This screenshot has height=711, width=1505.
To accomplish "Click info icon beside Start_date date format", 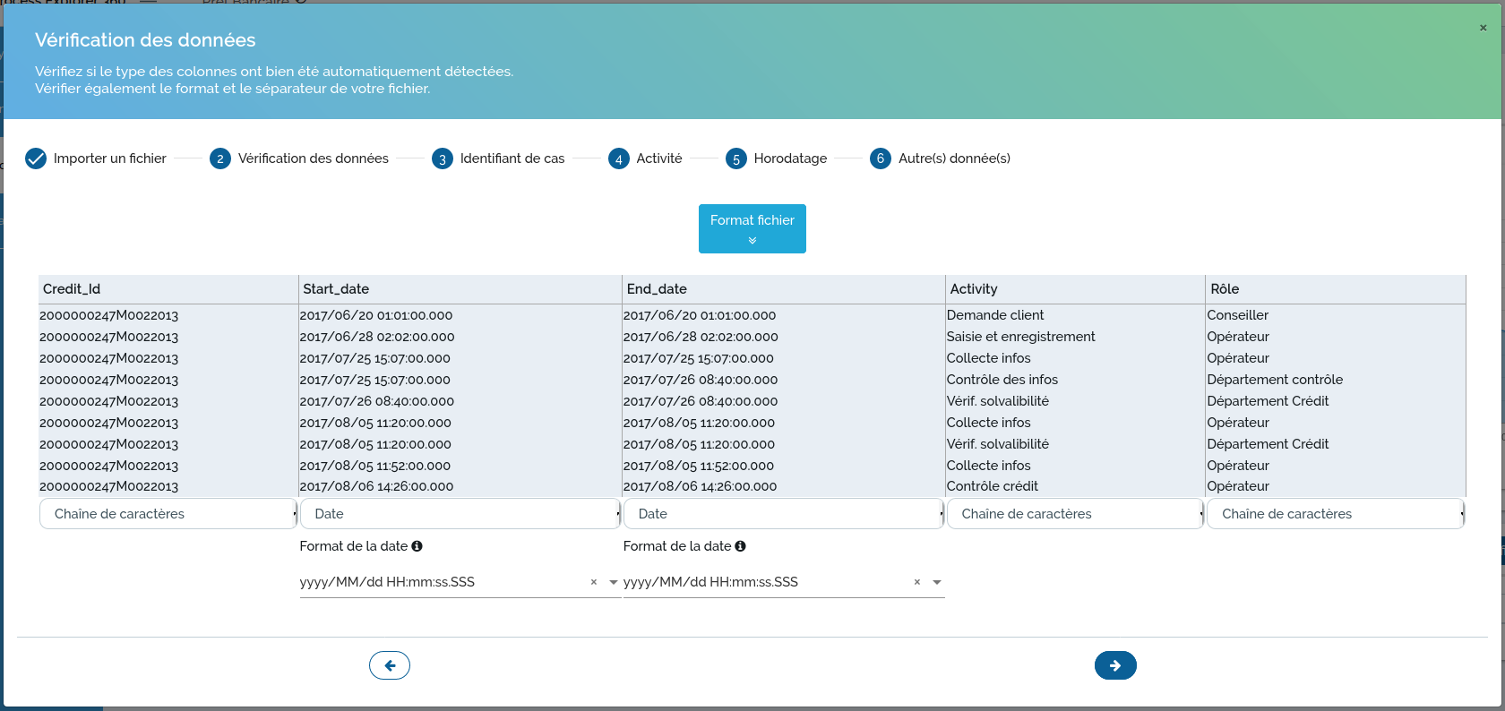I will 417,546.
